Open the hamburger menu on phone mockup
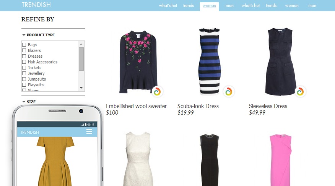The image size is (335, 186). 89,132
